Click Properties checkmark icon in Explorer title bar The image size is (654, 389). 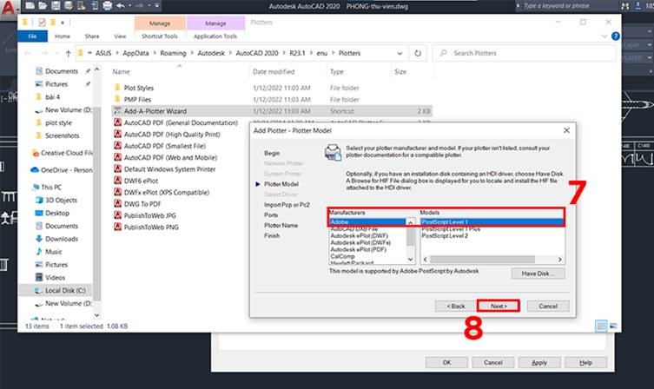pos(42,22)
